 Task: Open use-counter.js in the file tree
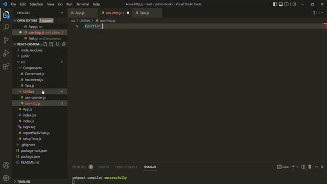(x=35, y=98)
